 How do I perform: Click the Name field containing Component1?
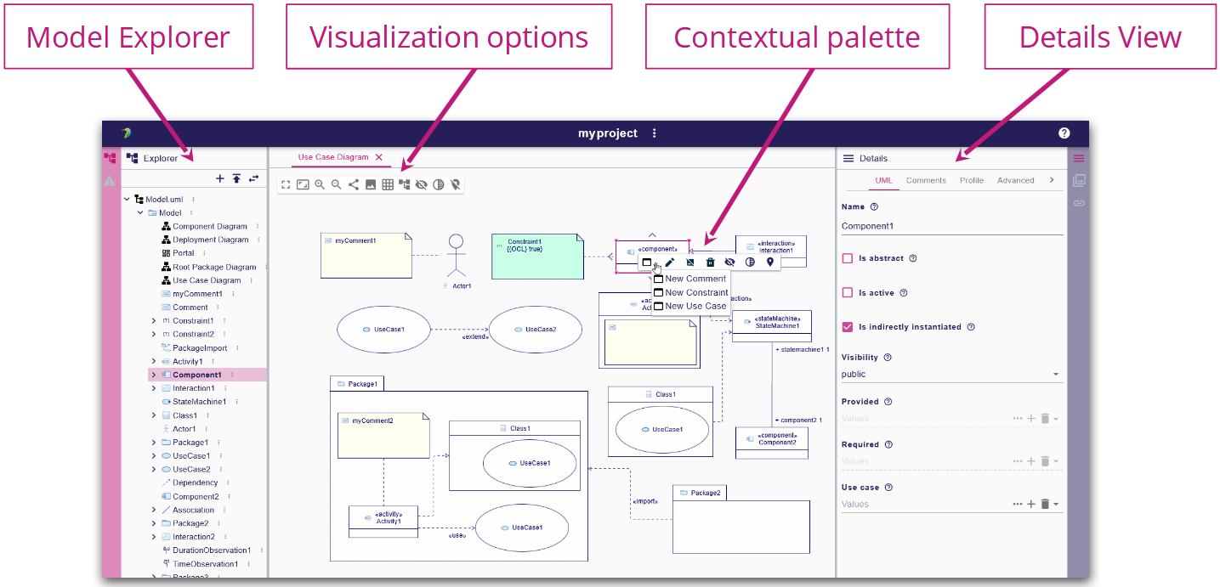click(x=950, y=227)
